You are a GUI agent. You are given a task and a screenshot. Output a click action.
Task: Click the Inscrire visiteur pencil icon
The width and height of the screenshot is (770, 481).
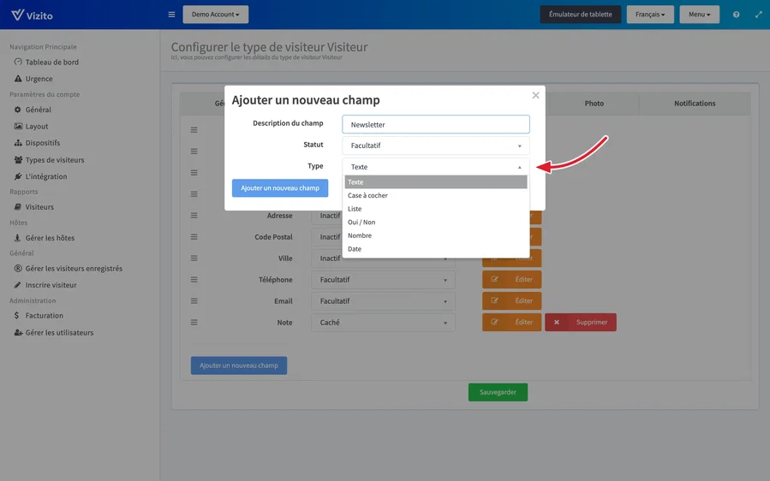click(x=18, y=285)
